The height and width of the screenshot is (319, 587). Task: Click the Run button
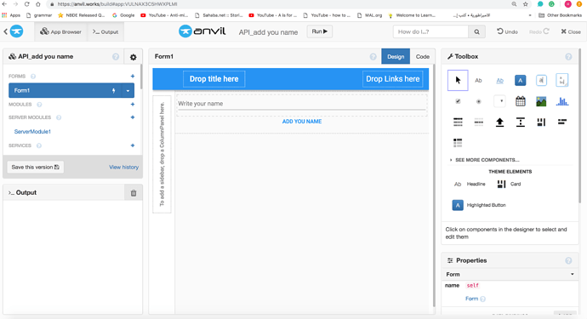pyautogui.click(x=319, y=31)
